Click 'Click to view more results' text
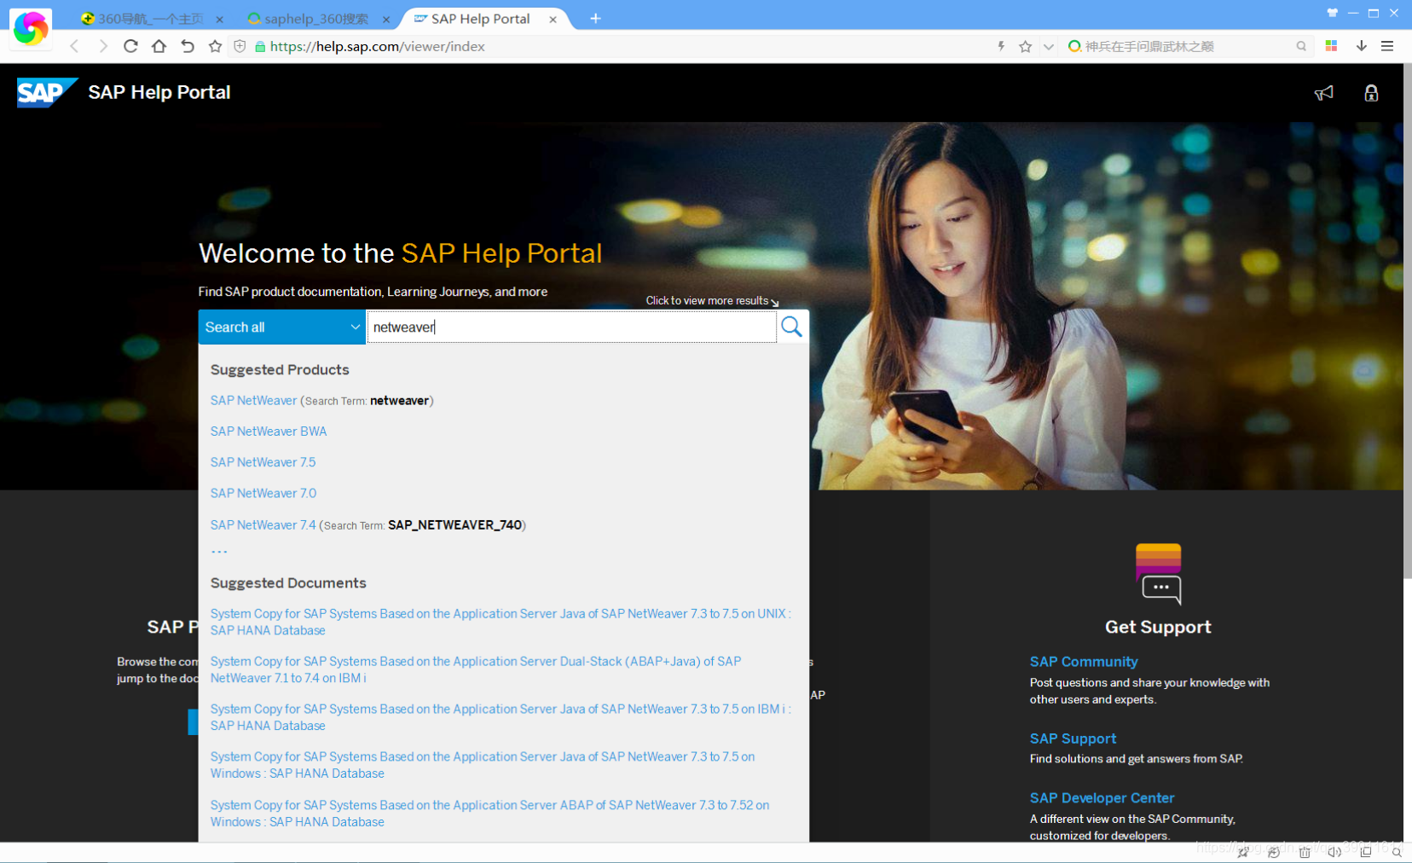Screen dimensions: 1412x863 click(707, 301)
